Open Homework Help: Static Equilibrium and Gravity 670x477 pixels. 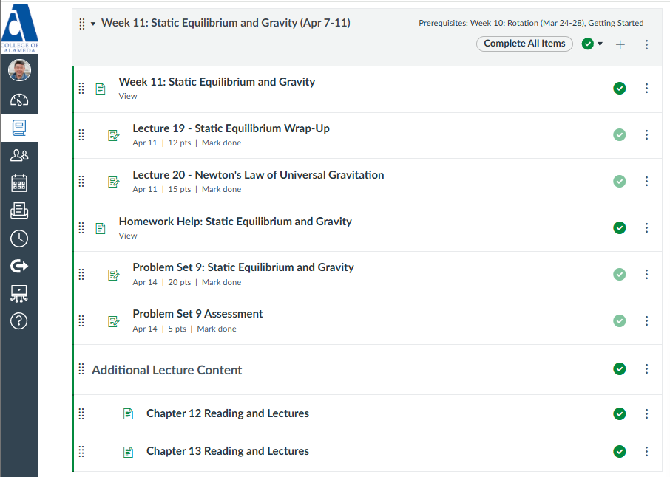(x=235, y=222)
